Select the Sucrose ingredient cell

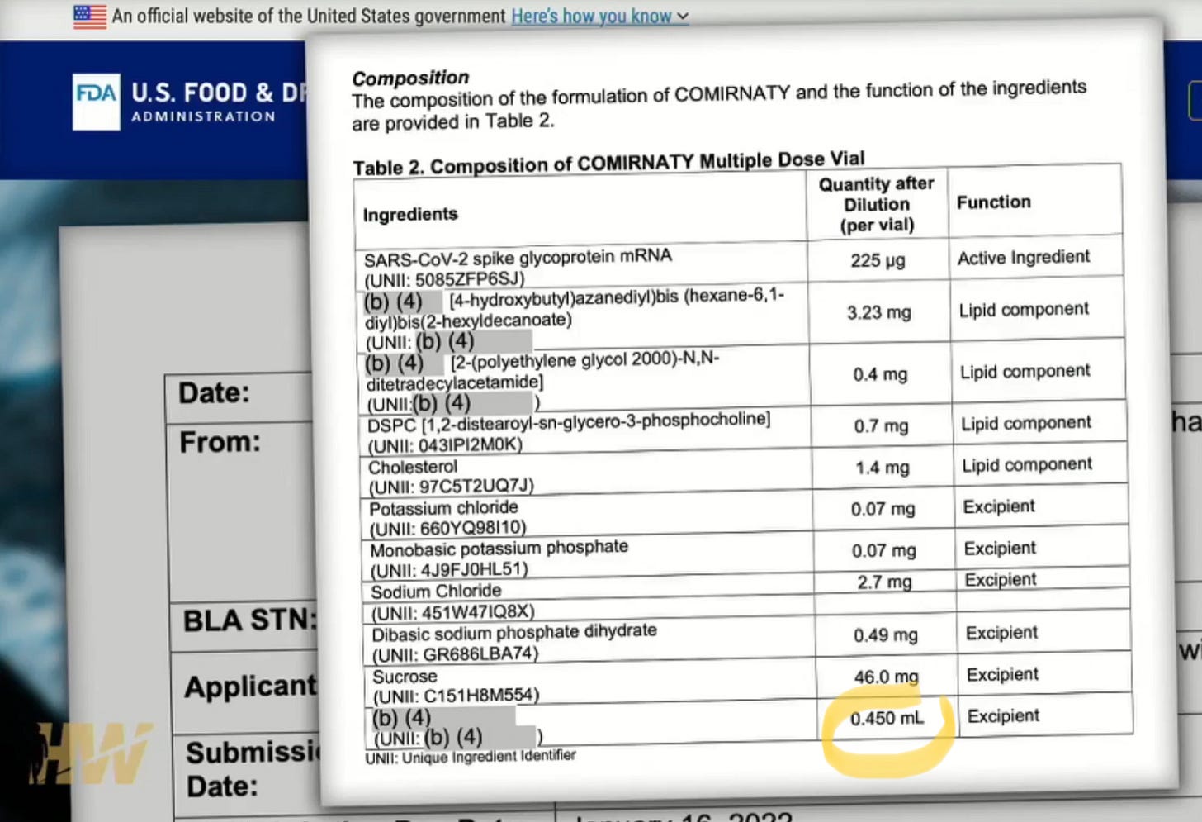pyautogui.click(x=590, y=686)
